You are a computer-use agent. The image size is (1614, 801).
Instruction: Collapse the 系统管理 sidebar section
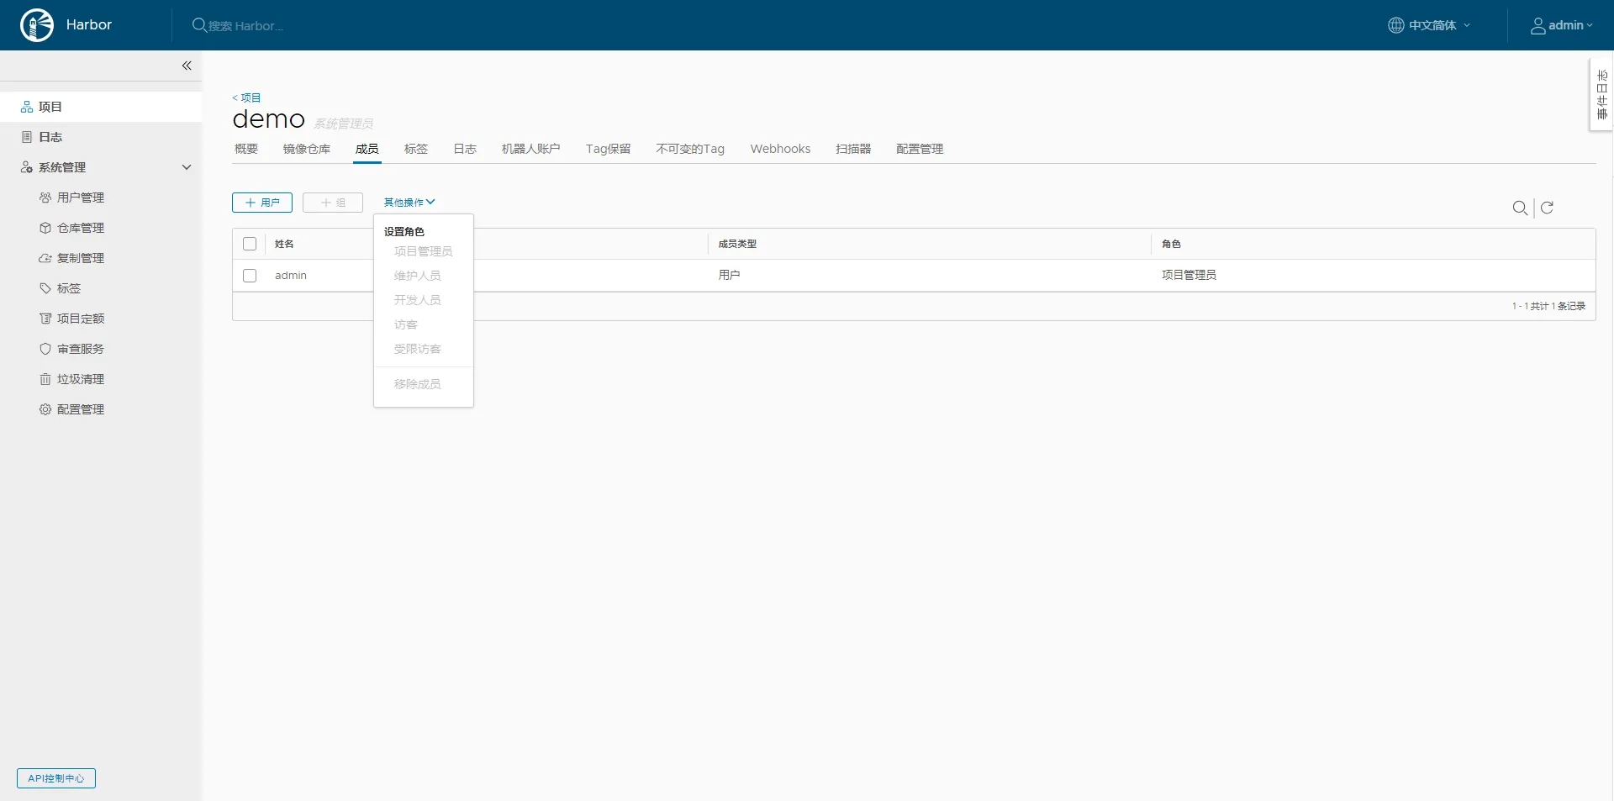click(187, 167)
